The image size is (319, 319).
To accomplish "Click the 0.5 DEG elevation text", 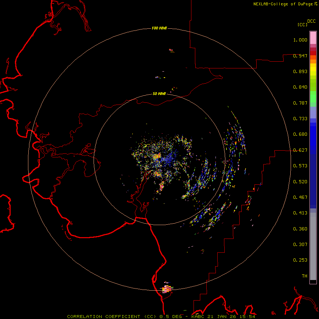I will pyautogui.click(x=172, y=317).
